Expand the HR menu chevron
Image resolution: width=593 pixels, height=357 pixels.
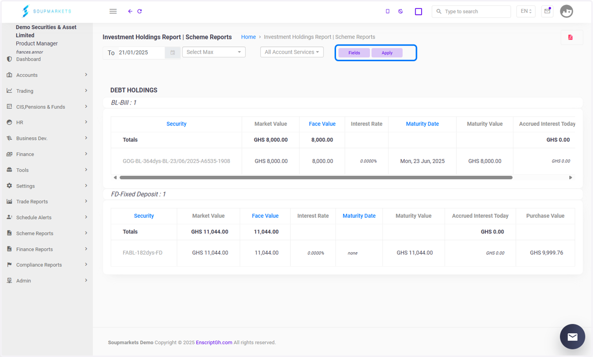pyautogui.click(x=86, y=122)
